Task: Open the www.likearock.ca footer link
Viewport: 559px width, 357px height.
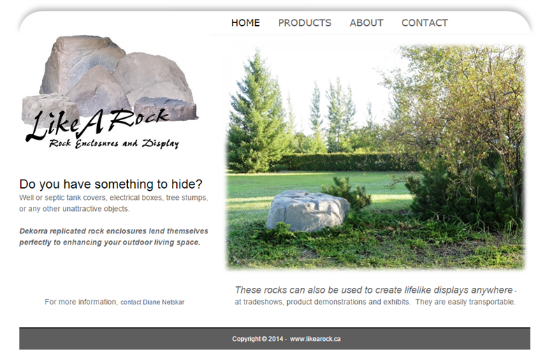Action: coord(315,339)
